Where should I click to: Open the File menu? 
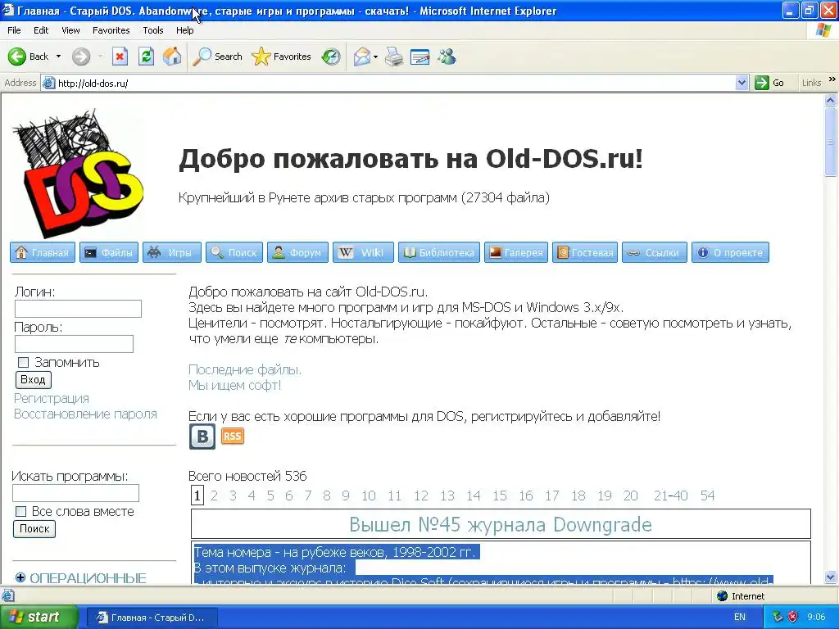[14, 30]
